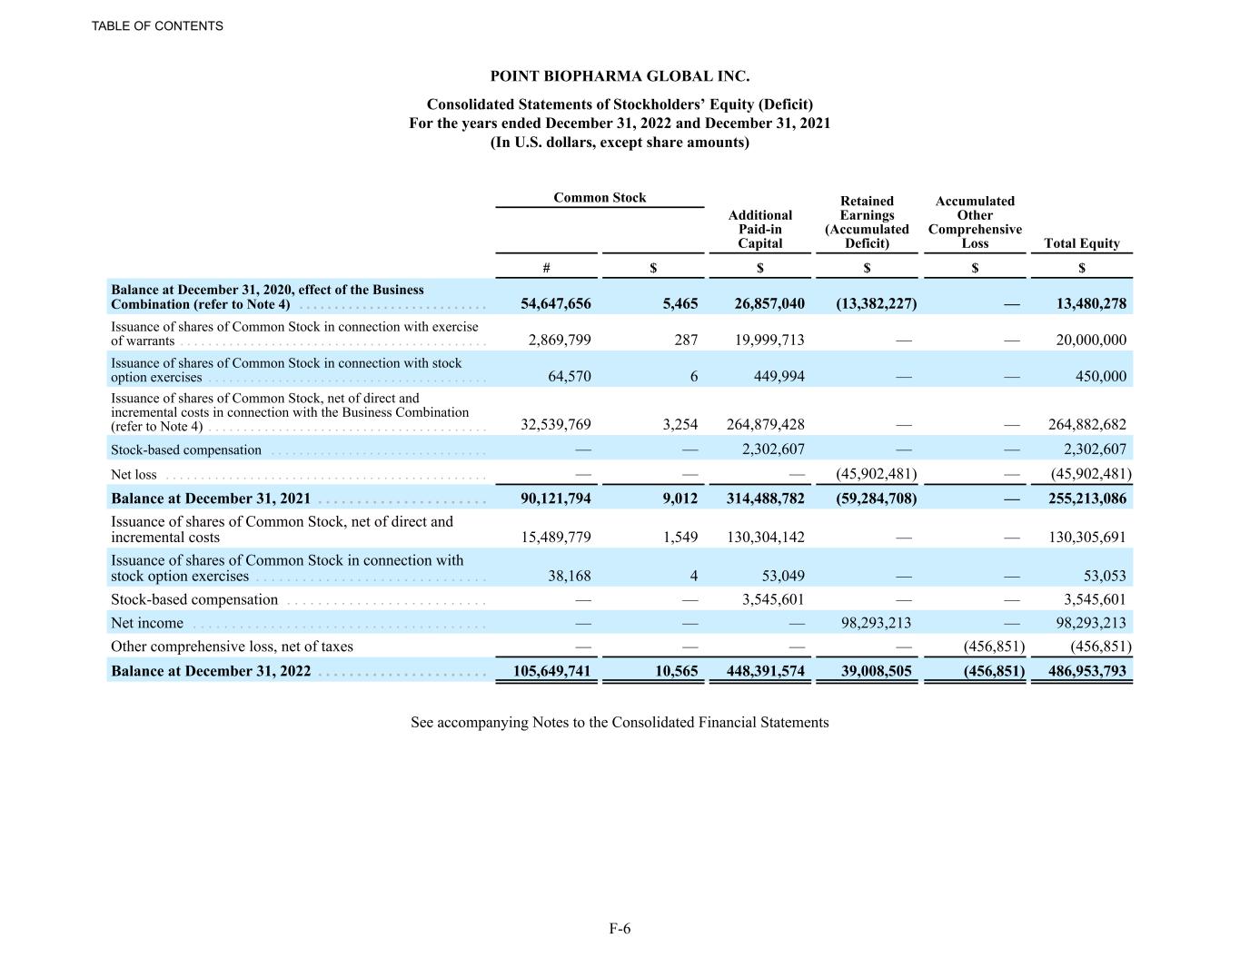1240x958 pixels.
Task: Click the See accompanying Notes footnote text
Action: click(x=620, y=723)
